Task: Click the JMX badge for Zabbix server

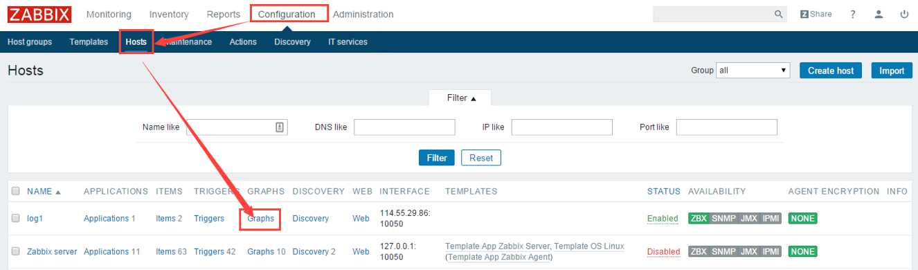Action: tap(748, 251)
